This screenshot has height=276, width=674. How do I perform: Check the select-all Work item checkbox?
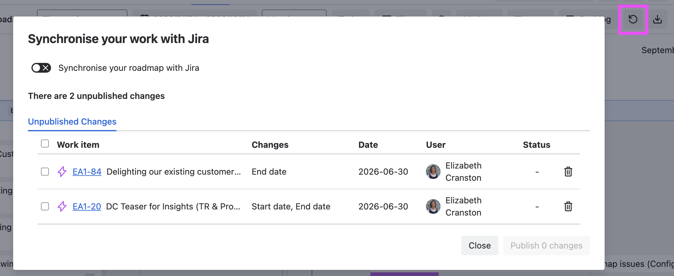[x=45, y=143]
